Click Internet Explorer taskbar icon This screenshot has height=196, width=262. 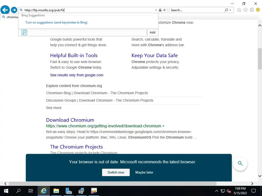43,191
